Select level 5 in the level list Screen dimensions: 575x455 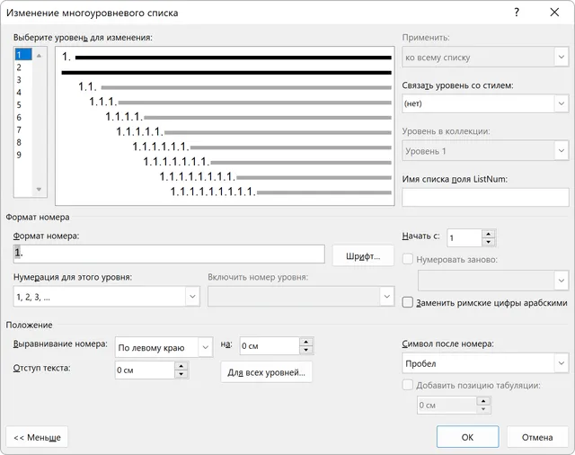pyautogui.click(x=23, y=105)
